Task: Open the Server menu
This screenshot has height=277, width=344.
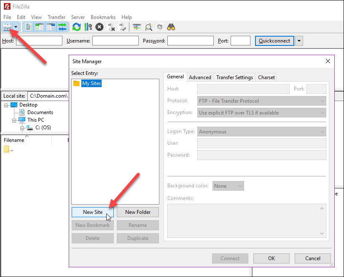Action: (x=78, y=17)
